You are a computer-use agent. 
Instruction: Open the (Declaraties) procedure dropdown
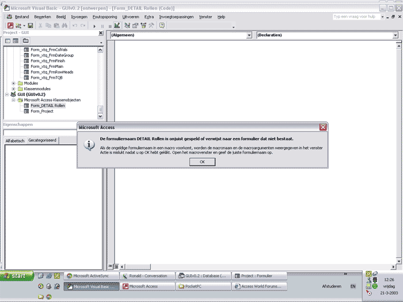(x=396, y=35)
